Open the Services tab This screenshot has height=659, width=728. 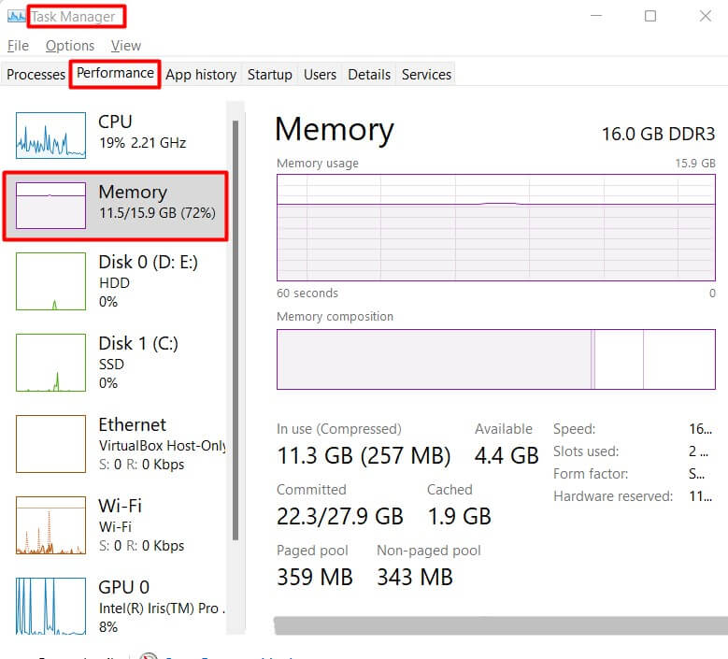(426, 74)
